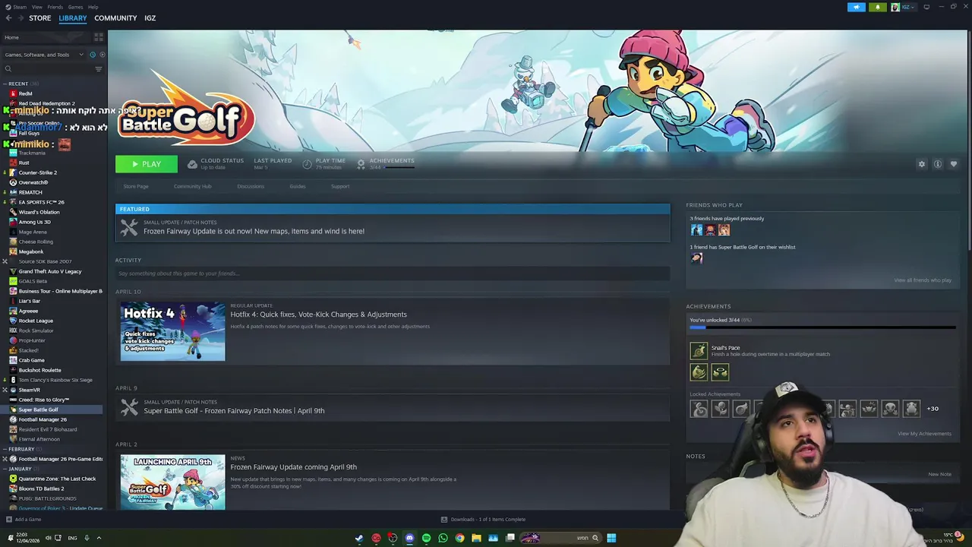972x547 pixels.
Task: Open Frozen Fairway Patch Notes April 9th
Action: click(x=234, y=411)
